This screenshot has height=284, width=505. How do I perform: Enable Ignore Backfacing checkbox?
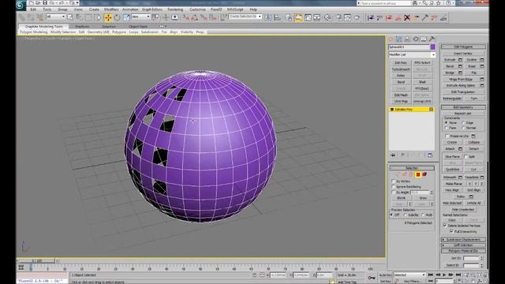pos(393,187)
